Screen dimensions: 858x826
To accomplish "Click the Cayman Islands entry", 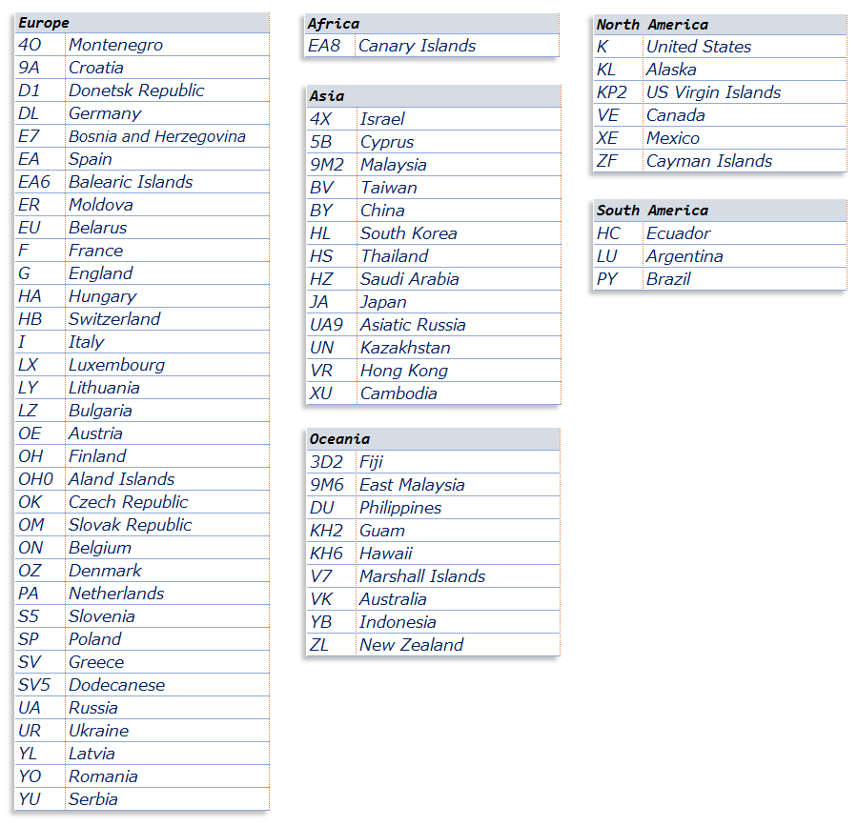I will (709, 161).
